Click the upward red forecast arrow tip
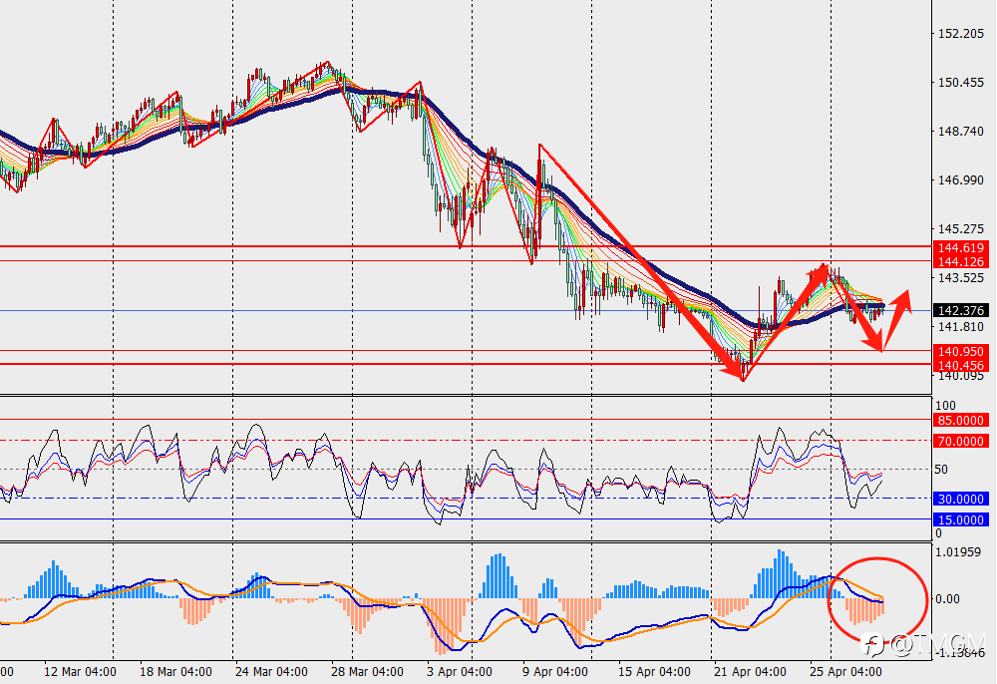This screenshot has width=997, height=684. tap(906, 294)
